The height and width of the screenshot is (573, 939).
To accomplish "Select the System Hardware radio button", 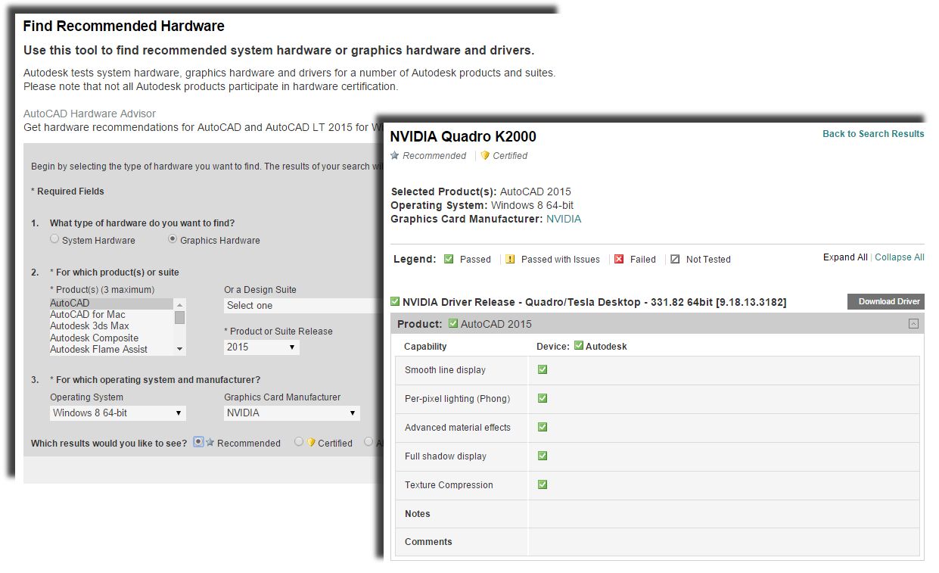I will 54,239.
